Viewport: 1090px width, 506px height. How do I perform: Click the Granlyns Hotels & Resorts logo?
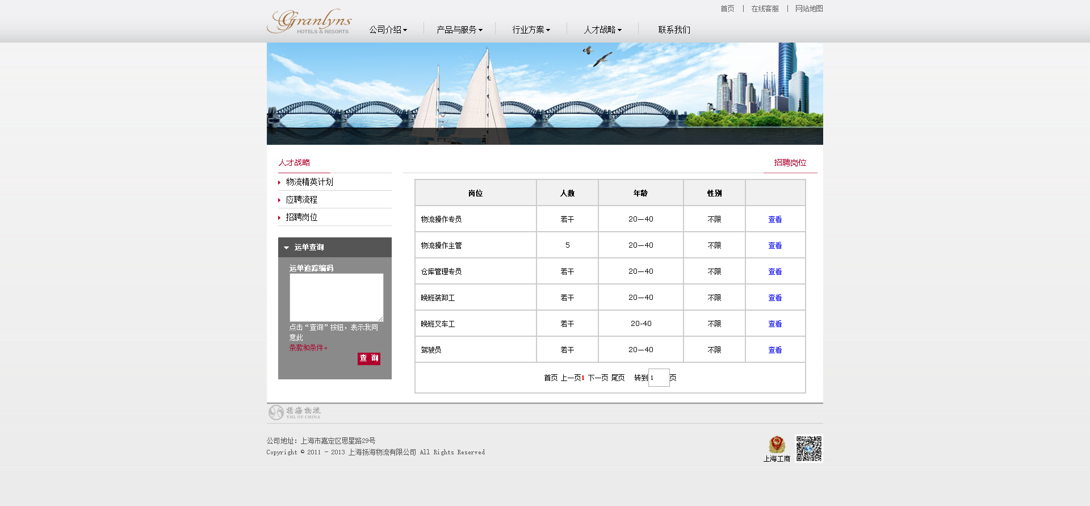point(309,22)
